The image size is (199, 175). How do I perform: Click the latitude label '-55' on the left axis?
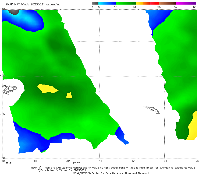click(x=2, y=114)
